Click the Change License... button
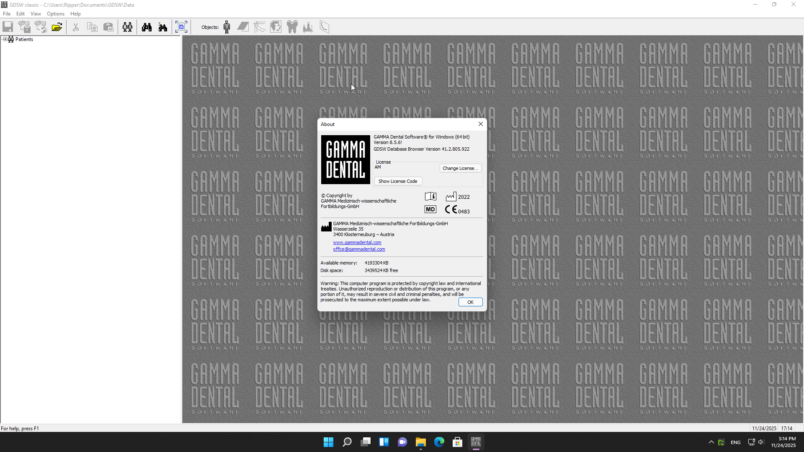 [x=460, y=168]
